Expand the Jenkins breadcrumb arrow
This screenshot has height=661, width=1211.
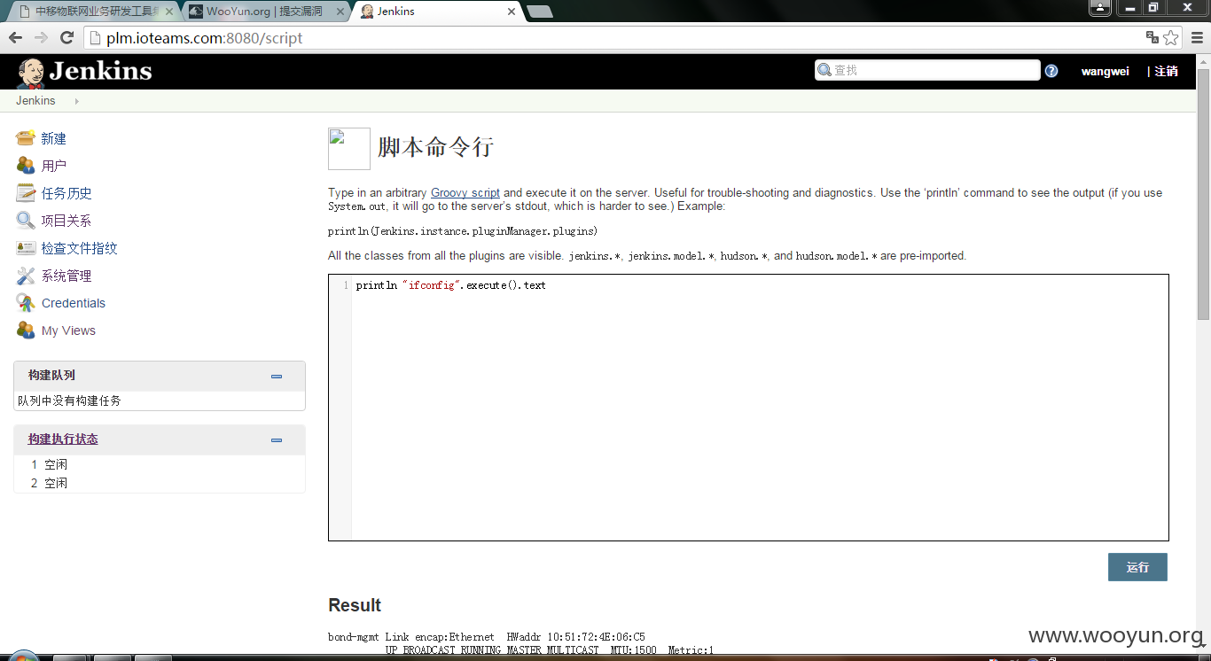point(76,101)
